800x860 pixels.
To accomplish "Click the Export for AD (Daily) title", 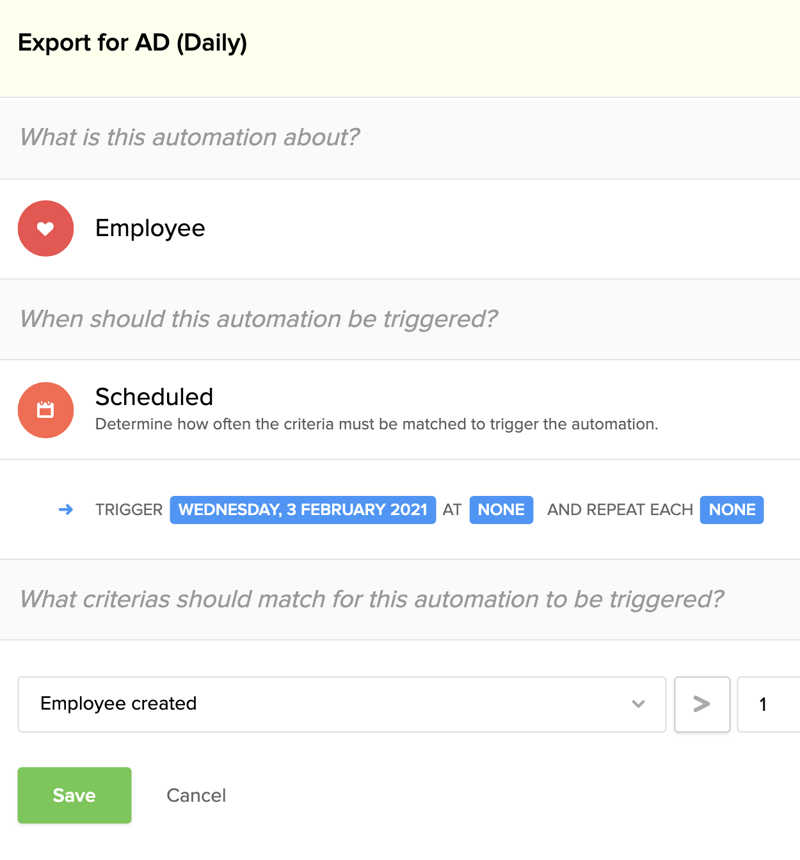I will (132, 43).
